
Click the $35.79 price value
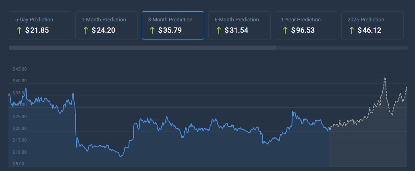(x=170, y=30)
